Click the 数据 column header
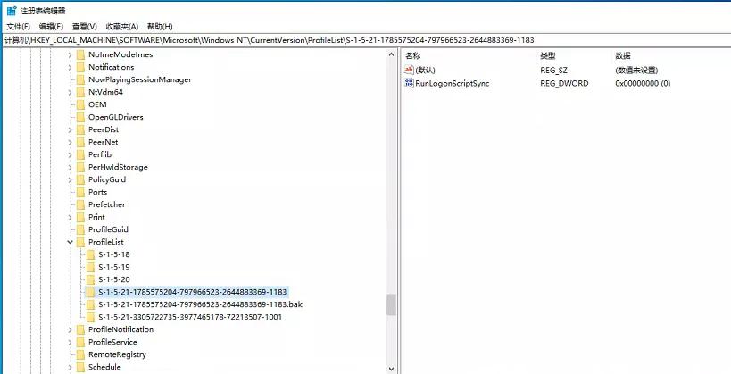 pyautogui.click(x=623, y=56)
